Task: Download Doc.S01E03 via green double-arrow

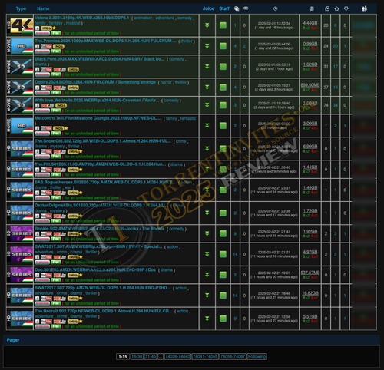Action: tap(207, 275)
